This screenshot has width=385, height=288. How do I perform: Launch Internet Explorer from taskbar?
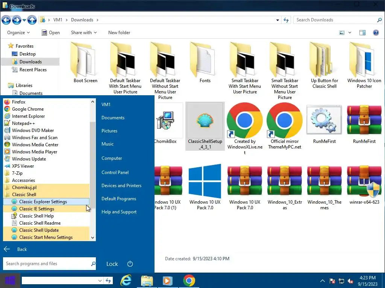(x=126, y=280)
